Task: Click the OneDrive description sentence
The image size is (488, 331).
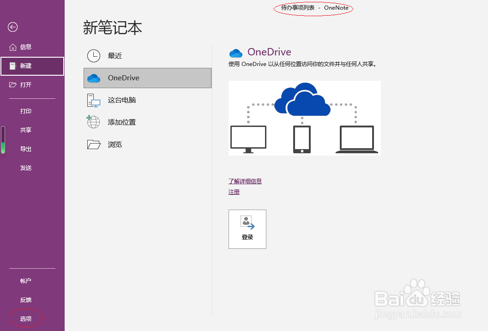Action: click(x=302, y=64)
